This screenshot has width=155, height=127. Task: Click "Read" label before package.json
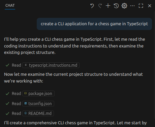17,94
